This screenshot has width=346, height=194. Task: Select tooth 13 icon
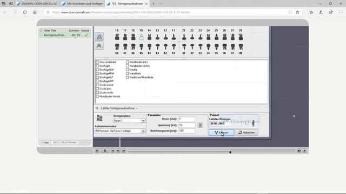157,37
